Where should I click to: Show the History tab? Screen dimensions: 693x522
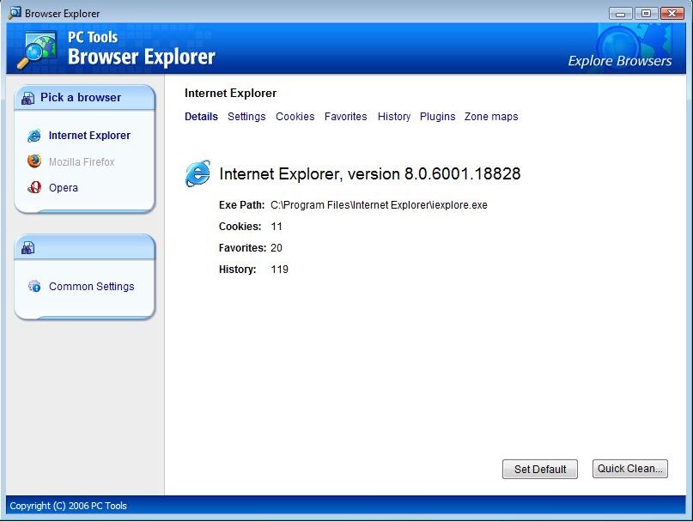pos(394,117)
